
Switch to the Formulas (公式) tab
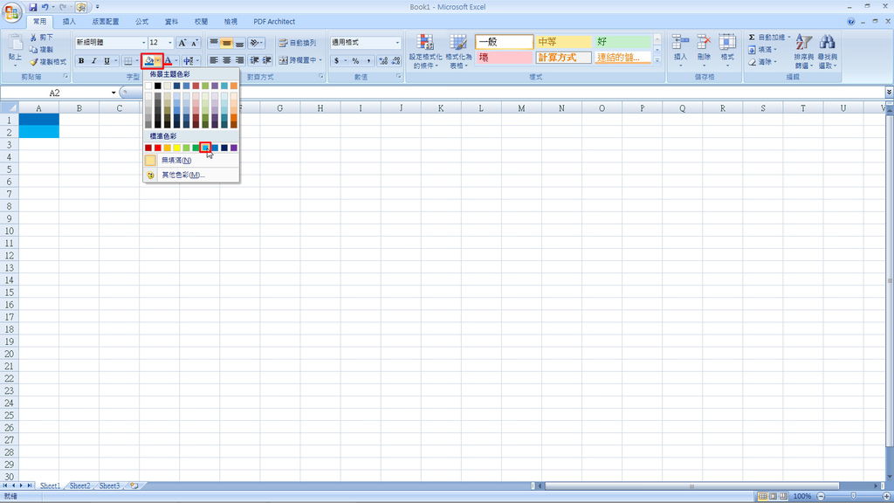[x=142, y=22]
